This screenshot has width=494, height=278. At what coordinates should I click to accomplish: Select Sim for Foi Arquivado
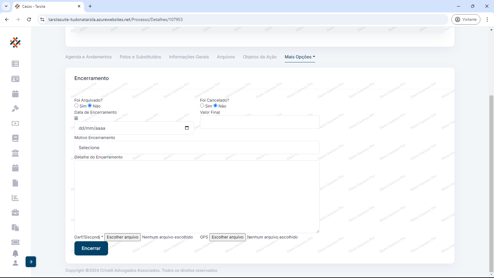[x=77, y=106]
